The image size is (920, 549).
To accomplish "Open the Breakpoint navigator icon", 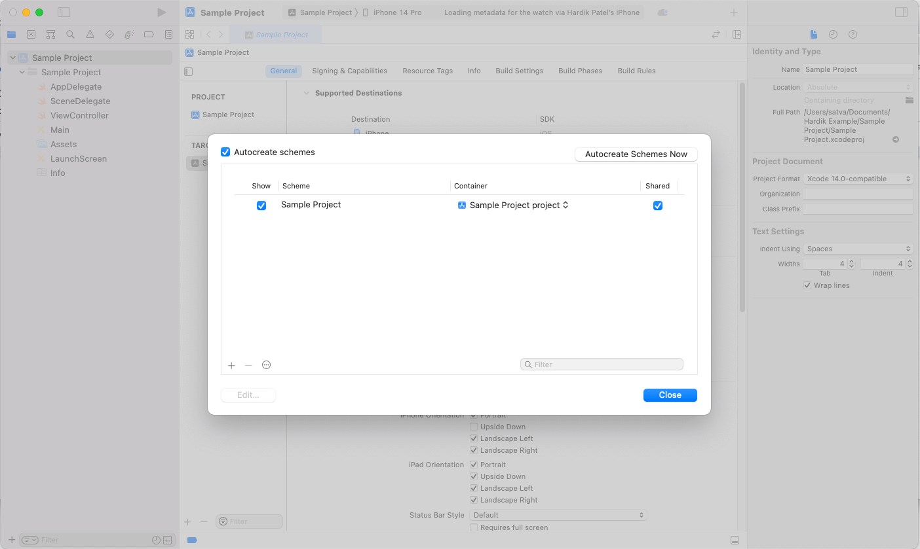I will click(x=149, y=35).
